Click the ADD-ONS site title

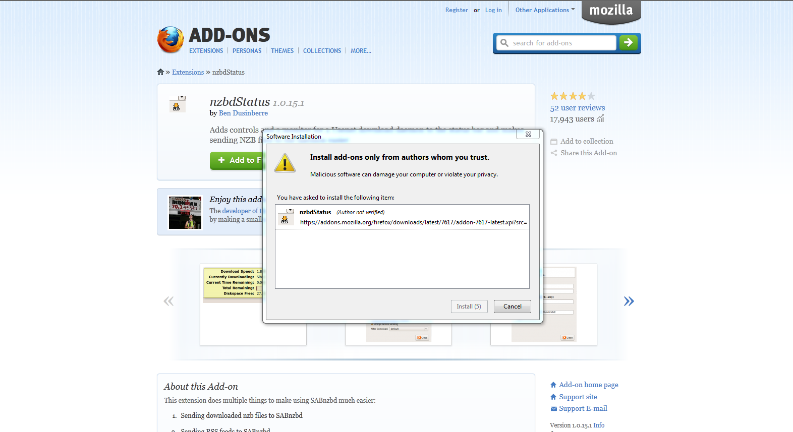[x=230, y=35]
